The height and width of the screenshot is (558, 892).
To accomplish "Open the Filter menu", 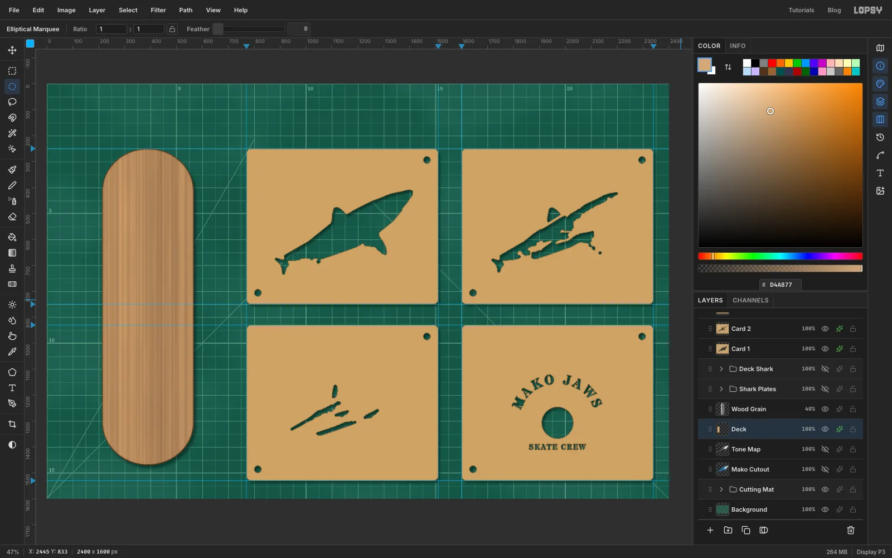I will [158, 10].
